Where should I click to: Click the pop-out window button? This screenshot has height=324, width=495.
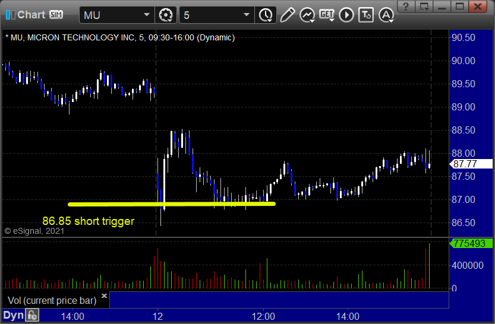(424, 7)
